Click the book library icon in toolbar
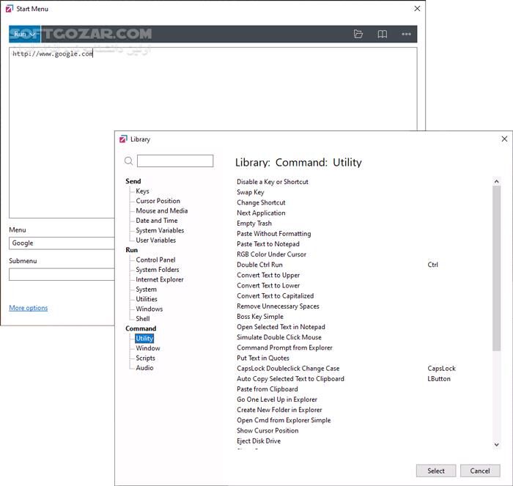The image size is (513, 486). [382, 34]
